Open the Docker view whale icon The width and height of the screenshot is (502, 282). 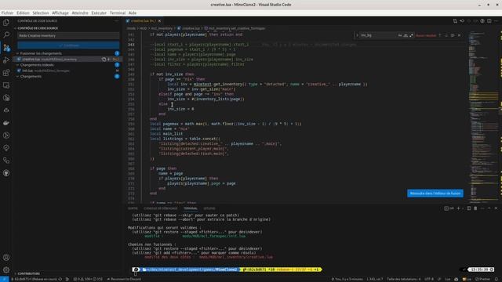6,123
